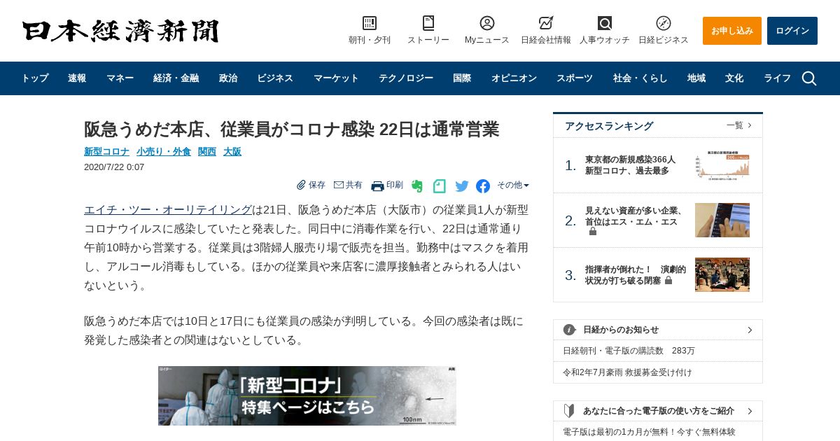Open the マーケット menu item
840x441 pixels.
(x=336, y=78)
